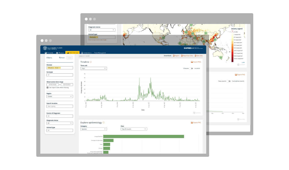The image size is (289, 170).
Task: Remove the Influenza - Avian disease tag
Action: pyautogui.click(x=60, y=68)
